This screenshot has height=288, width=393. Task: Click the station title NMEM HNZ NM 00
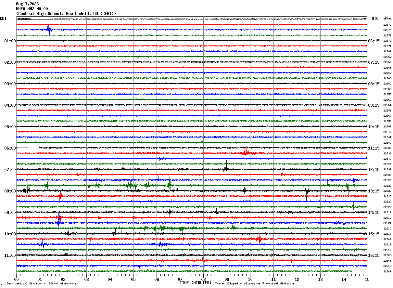tap(32, 9)
